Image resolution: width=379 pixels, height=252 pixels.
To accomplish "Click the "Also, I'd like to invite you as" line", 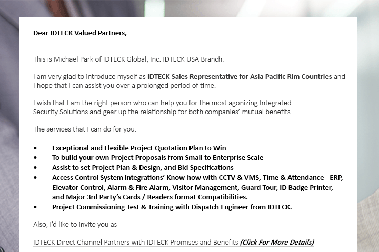I will pos(75,225).
